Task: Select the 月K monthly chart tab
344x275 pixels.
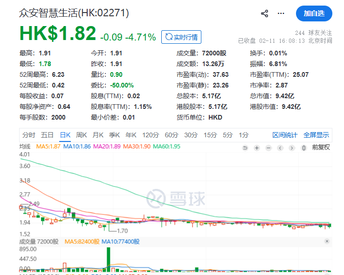Action: coord(97,135)
